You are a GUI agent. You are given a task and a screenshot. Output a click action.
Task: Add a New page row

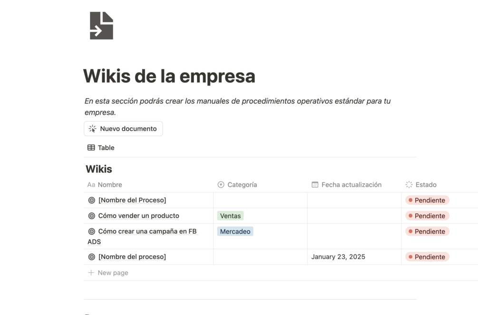tap(113, 273)
